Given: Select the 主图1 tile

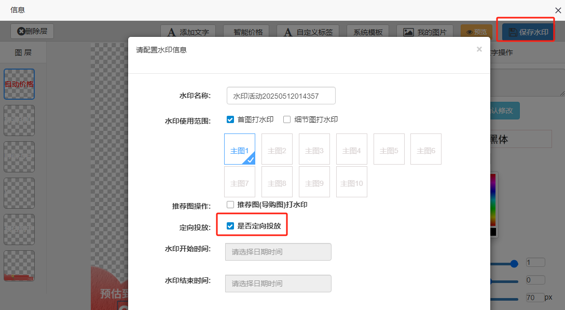Looking at the screenshot, I should (x=240, y=150).
